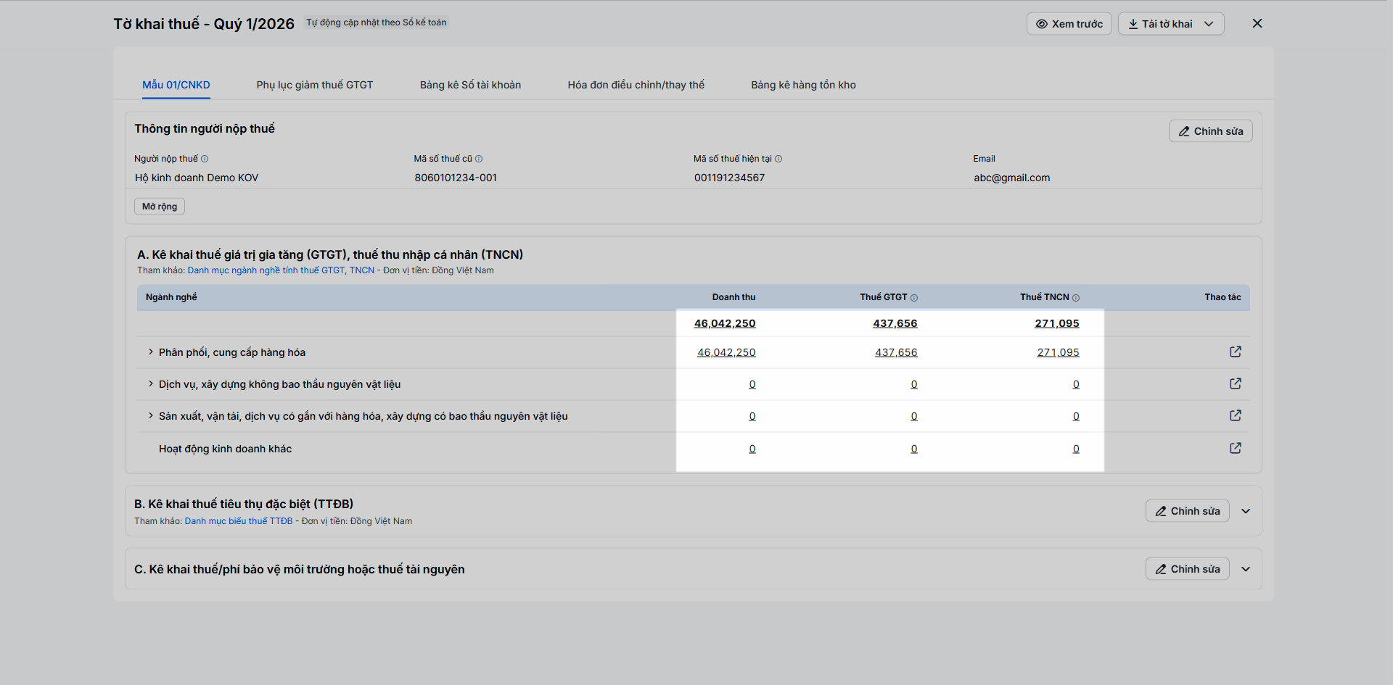
Task: Open Tải tờ khai dropdown
Action: click(x=1171, y=24)
